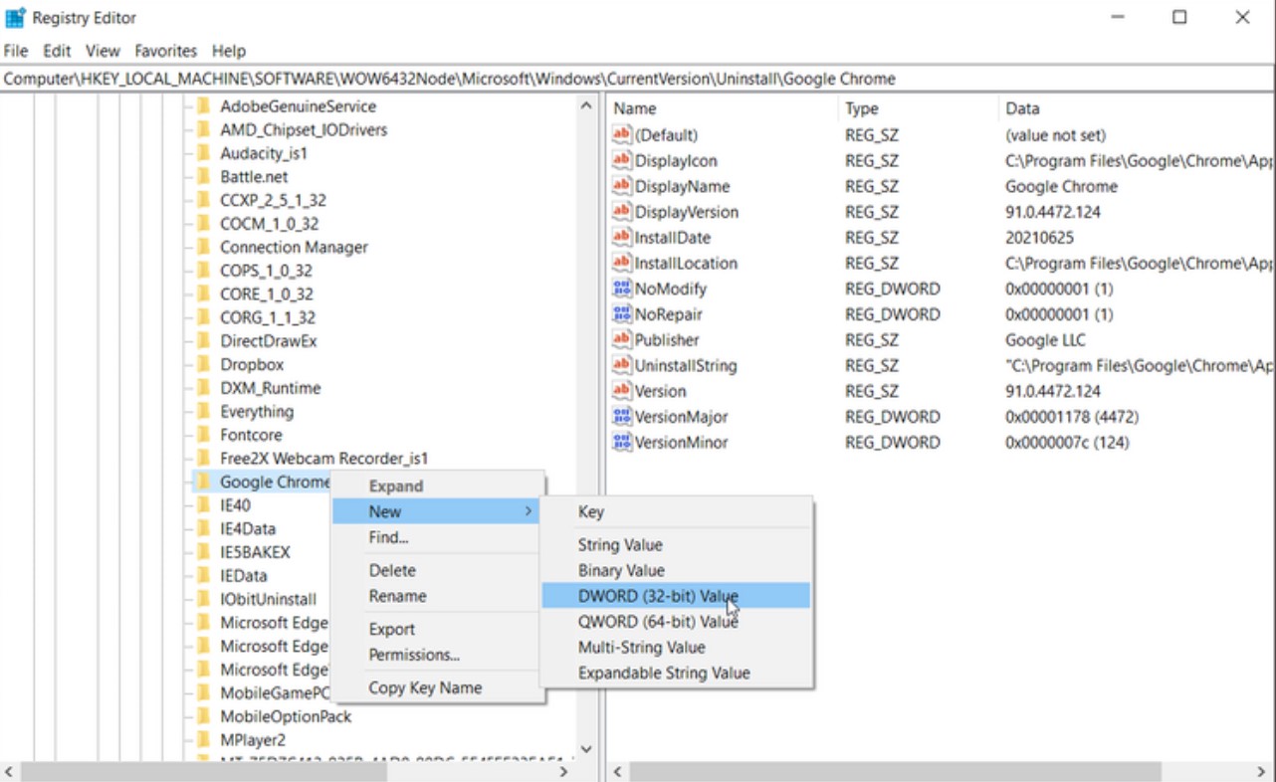Select the MPlayer2 folder icon
The image size is (1276, 782).
pyautogui.click(x=203, y=739)
